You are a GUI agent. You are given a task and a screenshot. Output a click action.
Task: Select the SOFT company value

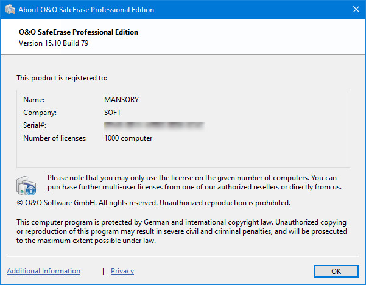click(113, 113)
